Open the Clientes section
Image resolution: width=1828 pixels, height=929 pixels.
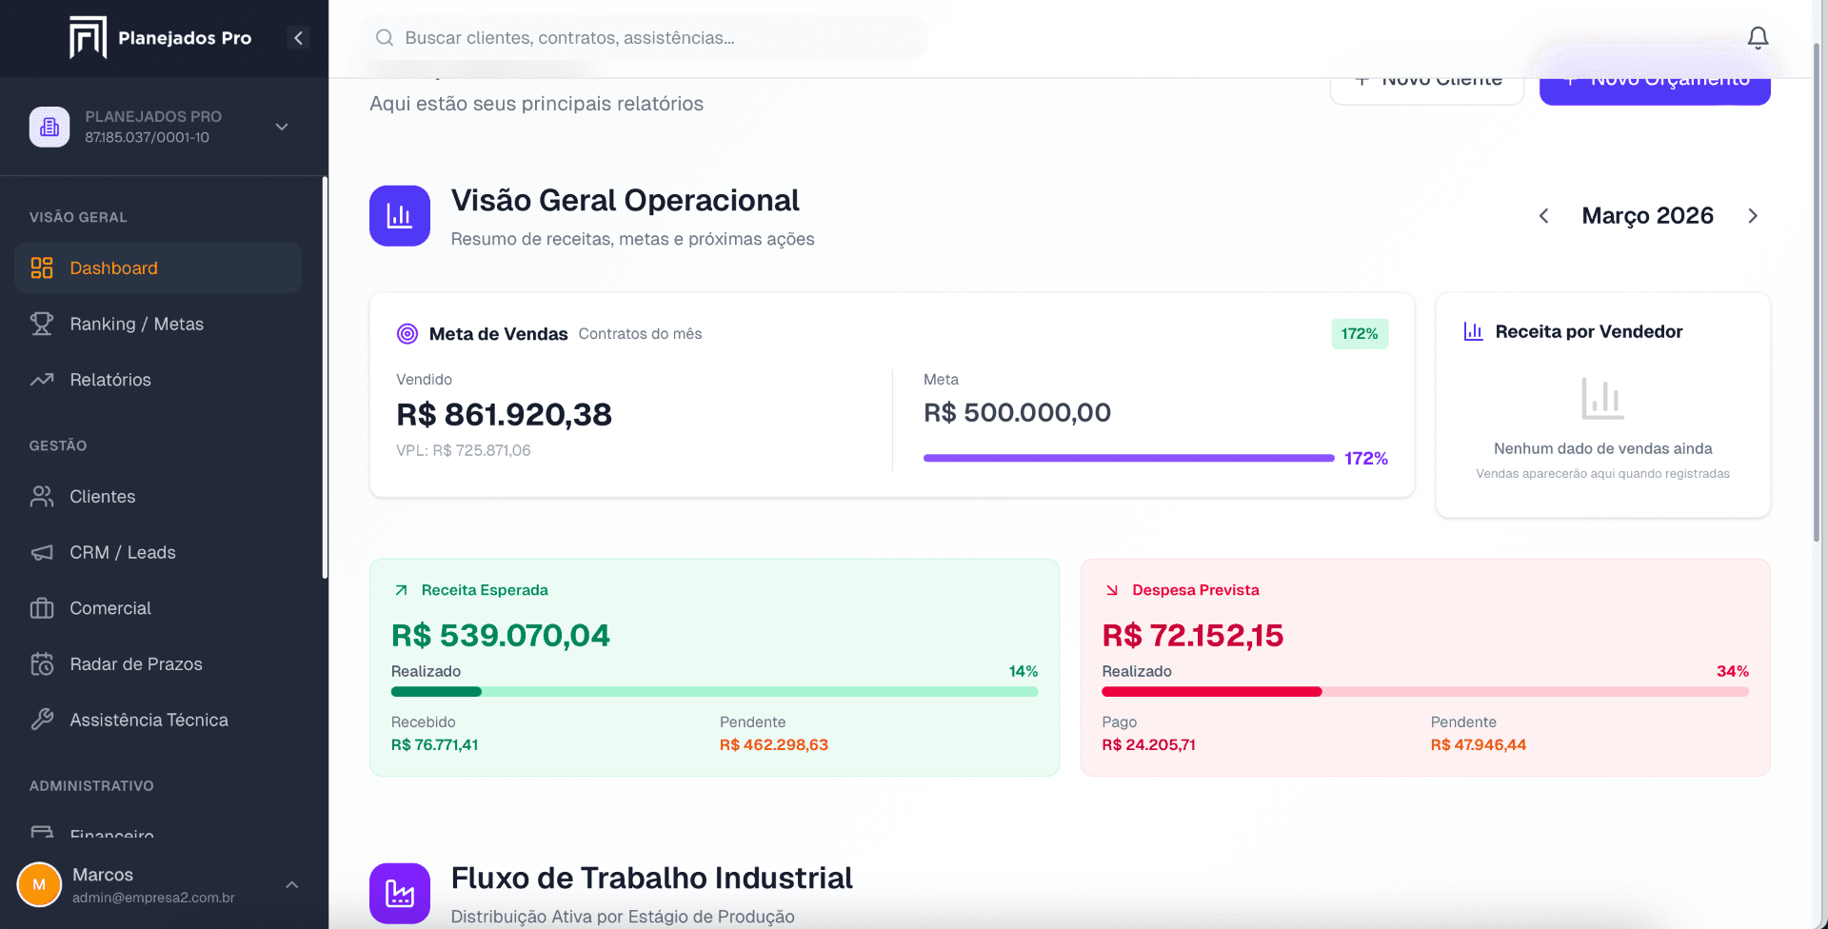pos(158,496)
